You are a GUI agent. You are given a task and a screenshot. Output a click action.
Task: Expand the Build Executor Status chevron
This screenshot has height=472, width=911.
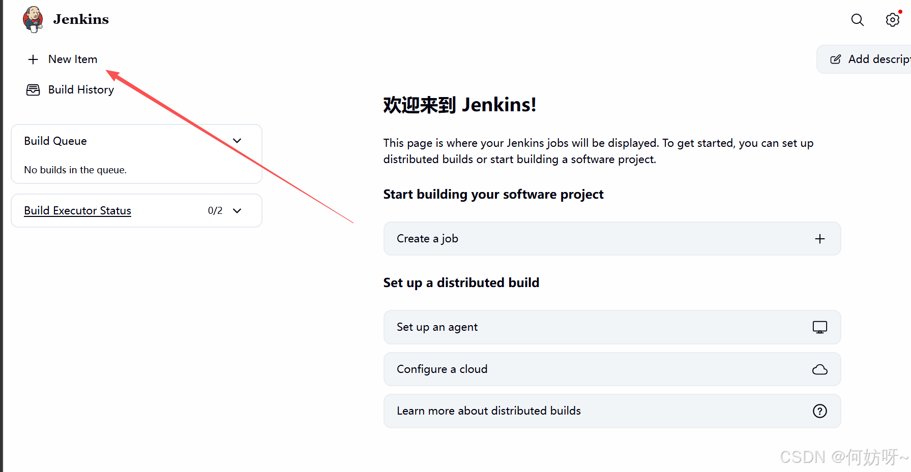click(x=237, y=210)
